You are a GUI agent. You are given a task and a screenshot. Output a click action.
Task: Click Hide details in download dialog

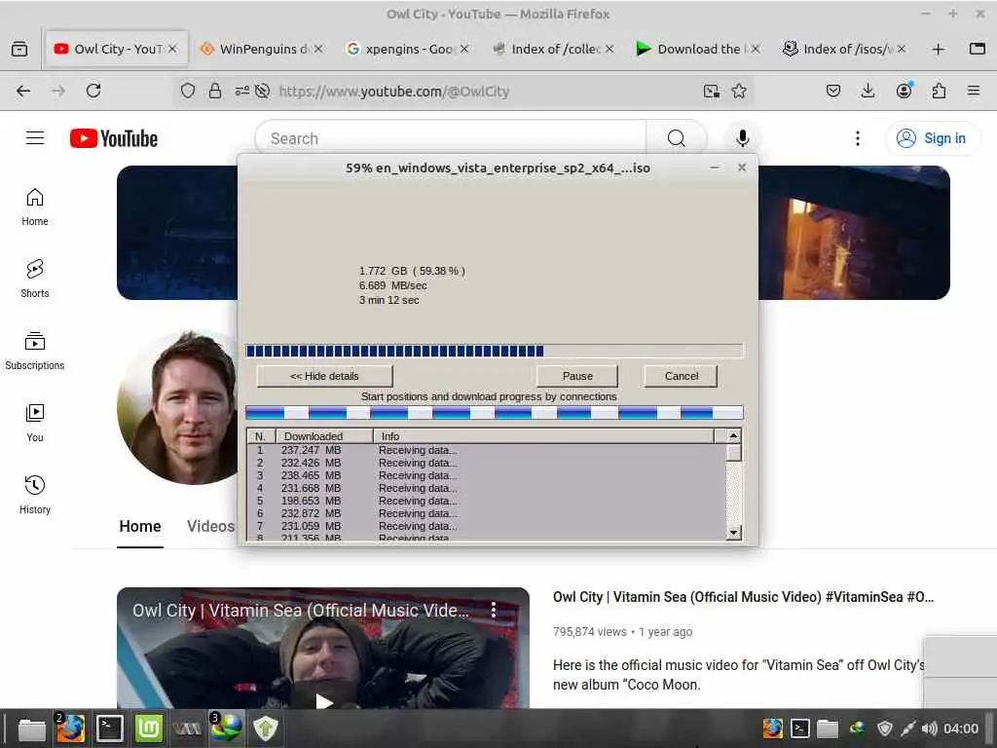324,376
